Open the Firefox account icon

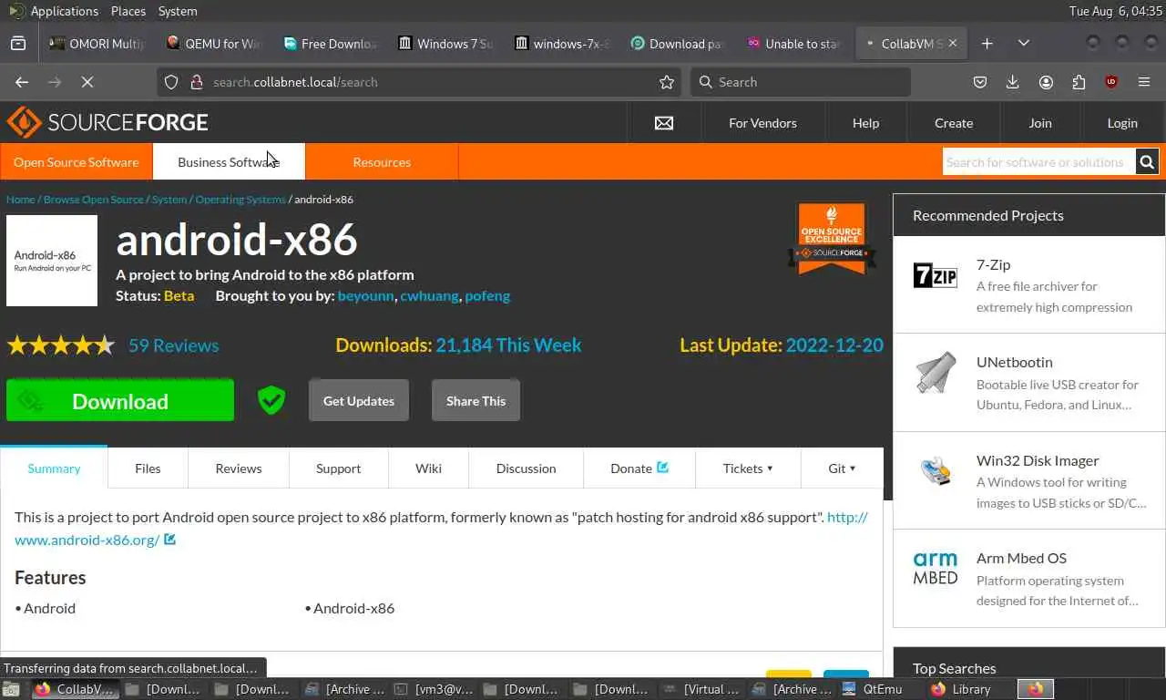(x=1046, y=82)
